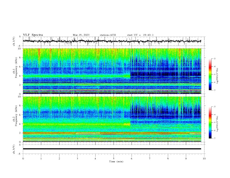Click the "5" voltage tick beside ch.1(V)

(20, 37)
